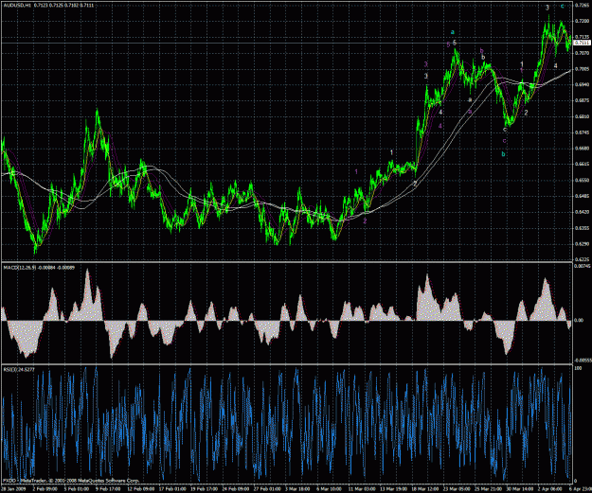
Task: Select the magenta wave label b
Action: [481, 50]
